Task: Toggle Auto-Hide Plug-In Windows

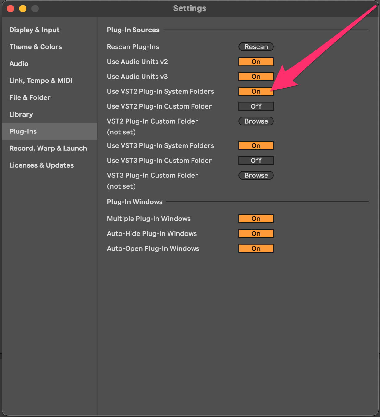Action: 256,233
